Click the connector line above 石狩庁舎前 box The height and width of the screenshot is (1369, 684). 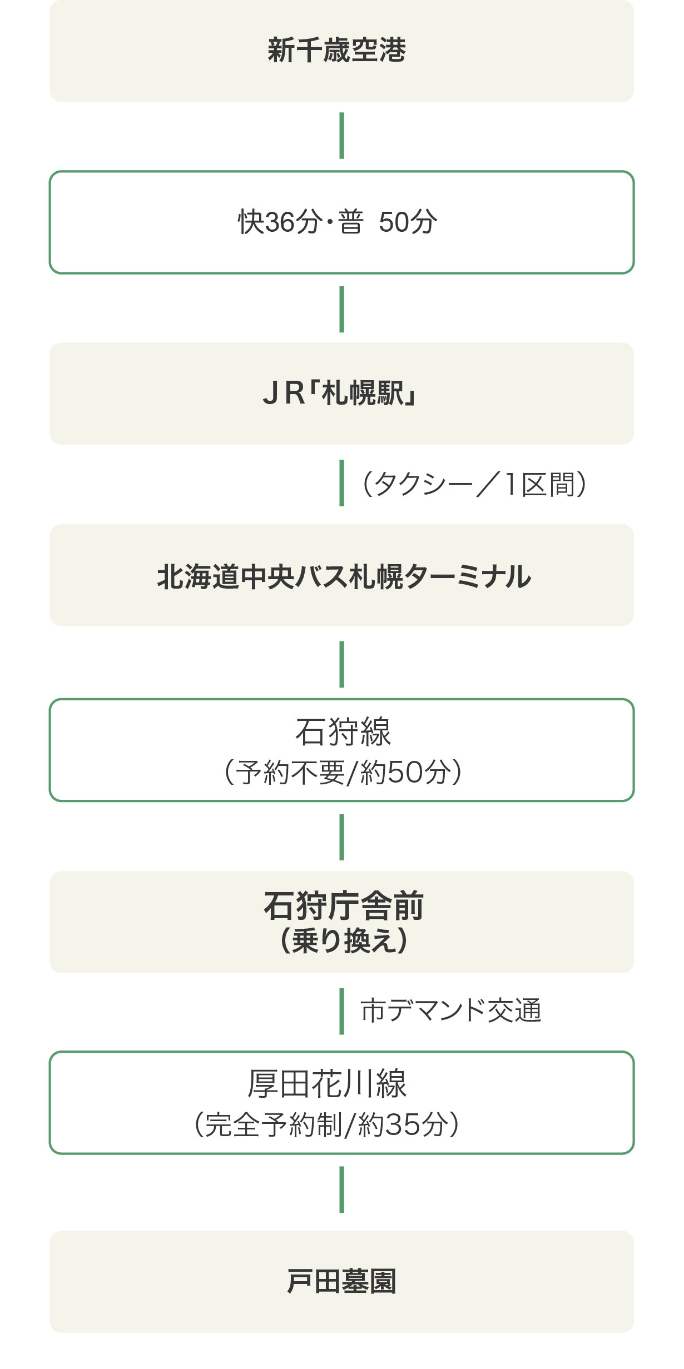pos(341,837)
